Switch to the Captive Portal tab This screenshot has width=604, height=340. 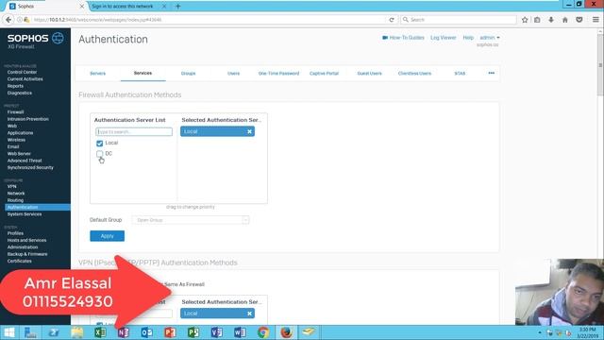[324, 74]
